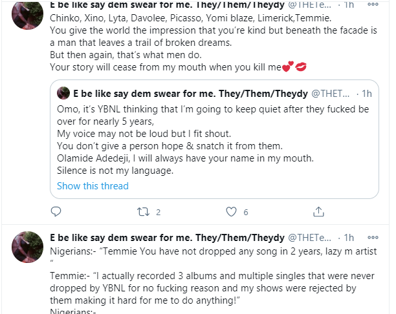
Task: Click the small avatar inside the quoted tweet
Action: 63,92
